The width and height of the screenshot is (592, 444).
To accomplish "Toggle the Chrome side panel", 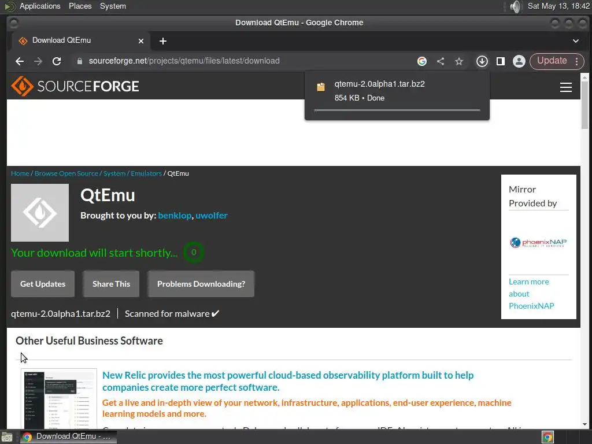I will tap(501, 61).
